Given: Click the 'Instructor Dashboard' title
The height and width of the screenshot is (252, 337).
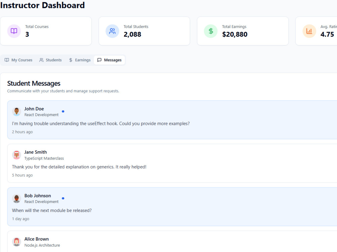Looking at the screenshot, I should coord(42,5).
